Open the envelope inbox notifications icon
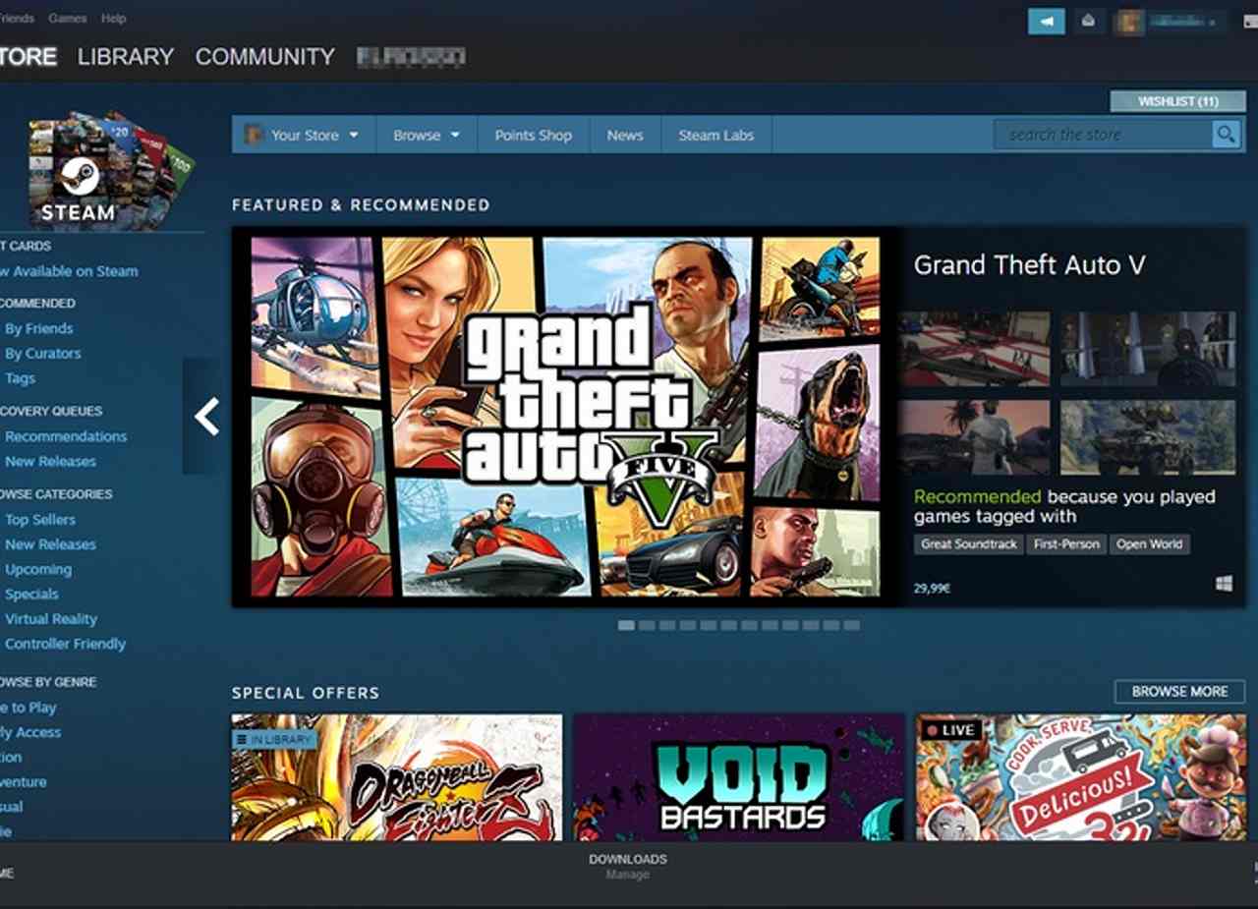 [x=1088, y=21]
